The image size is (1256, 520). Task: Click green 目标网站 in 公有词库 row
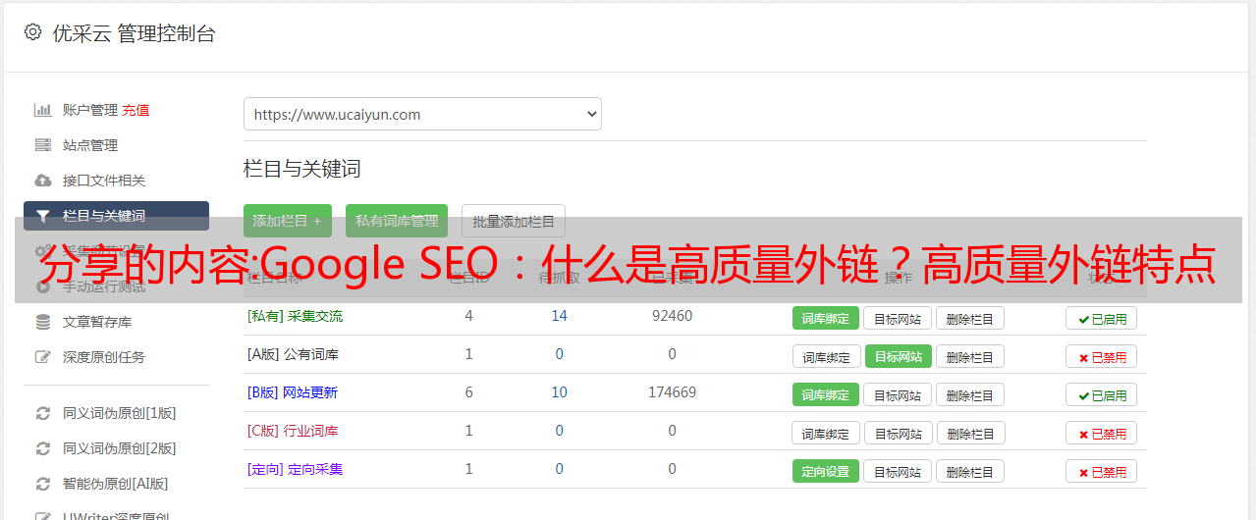[898, 356]
